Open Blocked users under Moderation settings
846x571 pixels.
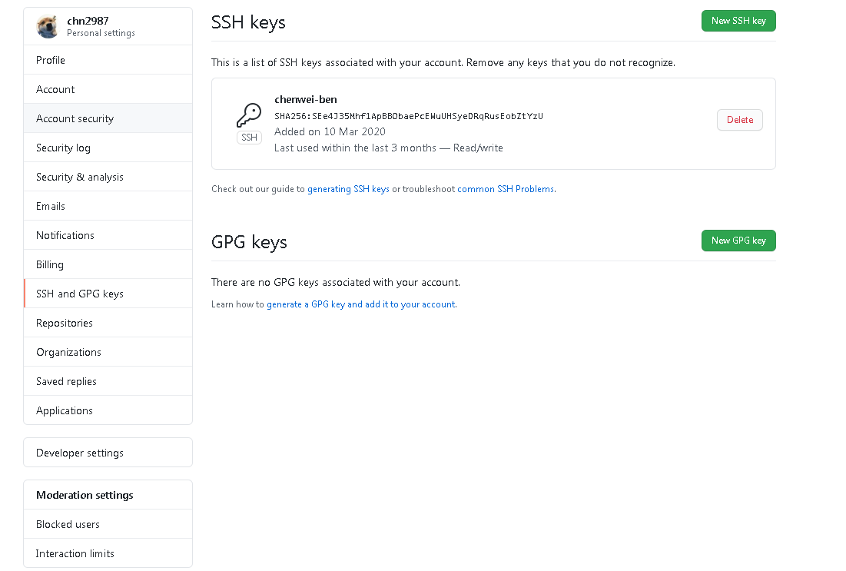tap(68, 524)
